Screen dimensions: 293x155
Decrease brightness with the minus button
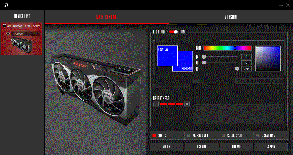point(156,104)
